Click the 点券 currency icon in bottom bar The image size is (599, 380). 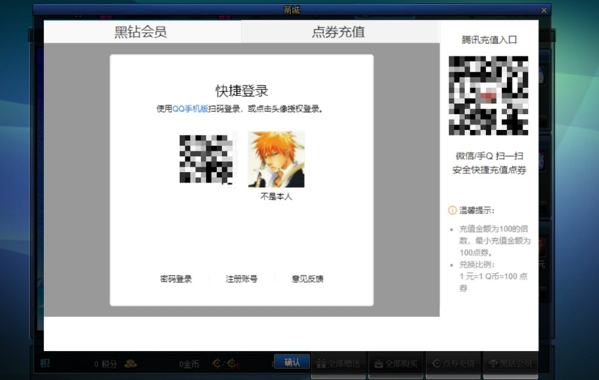[225, 364]
